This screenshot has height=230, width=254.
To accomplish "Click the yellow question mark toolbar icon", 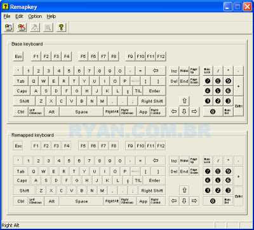I will 61,27.
